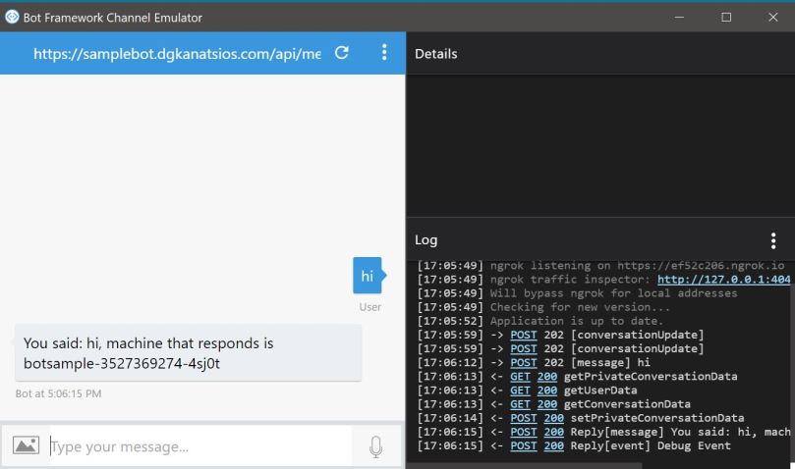Click POST link for message hi entry
Screen dimensions: 795x469
[x=523, y=362]
